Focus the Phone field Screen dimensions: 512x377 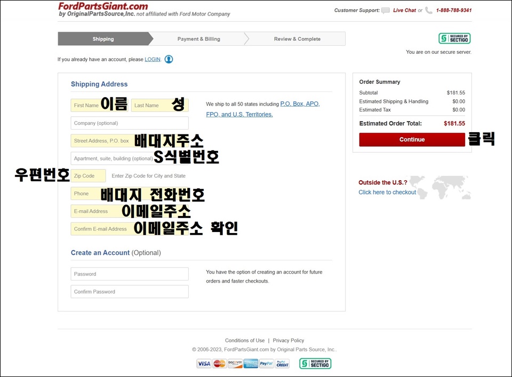point(130,194)
